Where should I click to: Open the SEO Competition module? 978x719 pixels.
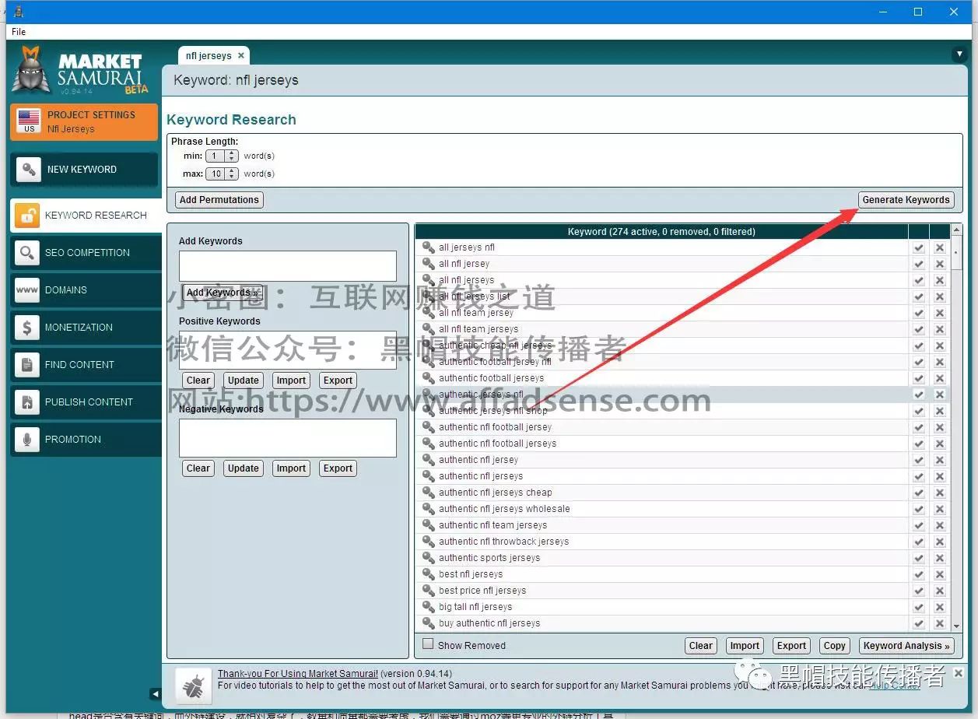coord(86,253)
